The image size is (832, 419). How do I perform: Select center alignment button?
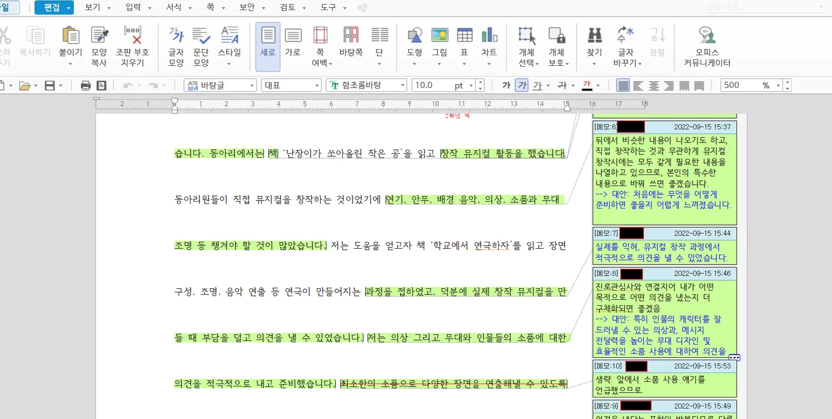click(x=654, y=85)
